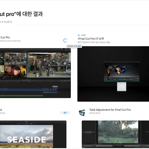View the SEASIDE screenshot preview
The height and width of the screenshot is (149, 149).
(33, 134)
